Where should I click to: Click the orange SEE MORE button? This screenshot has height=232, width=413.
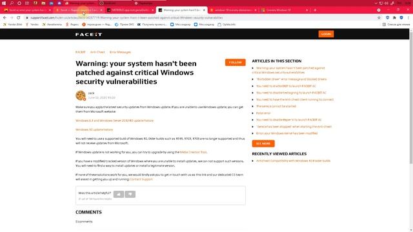(x=263, y=144)
